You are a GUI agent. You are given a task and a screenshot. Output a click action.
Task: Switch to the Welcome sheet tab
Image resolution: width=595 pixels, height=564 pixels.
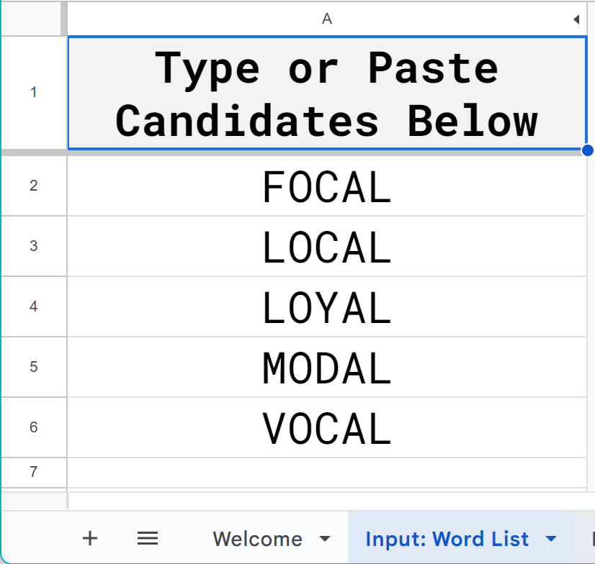tap(257, 539)
